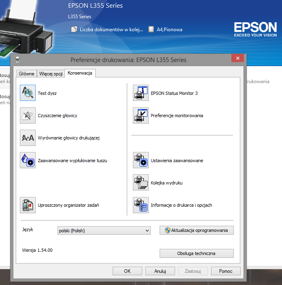Close the Preferencje drukowania dialog
Viewport: 282px width, 285px height.
(x=238, y=58)
